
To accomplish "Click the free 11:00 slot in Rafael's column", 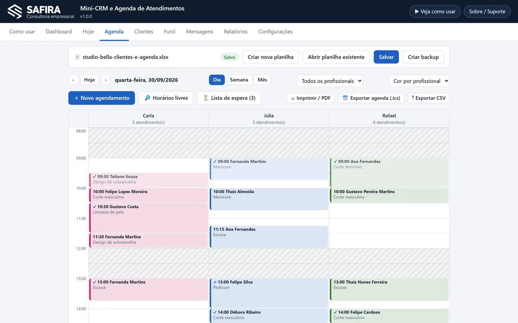I will point(389,226).
